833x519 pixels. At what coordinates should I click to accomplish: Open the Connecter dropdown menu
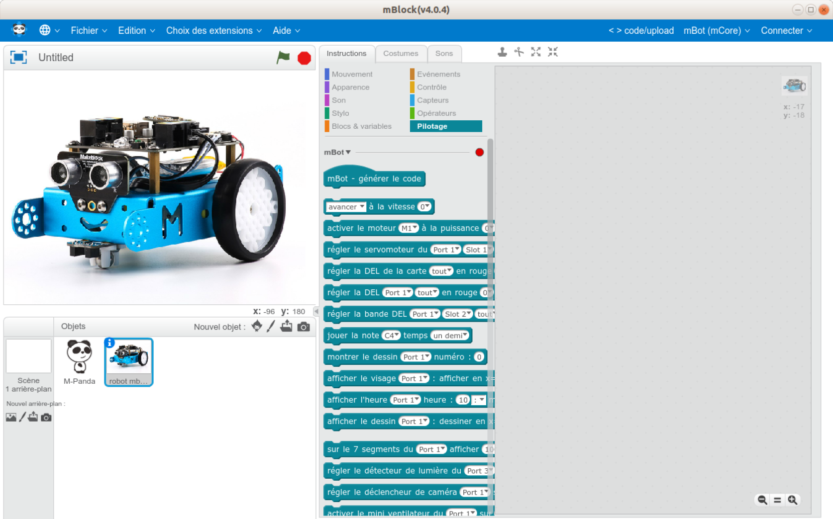[x=786, y=30]
